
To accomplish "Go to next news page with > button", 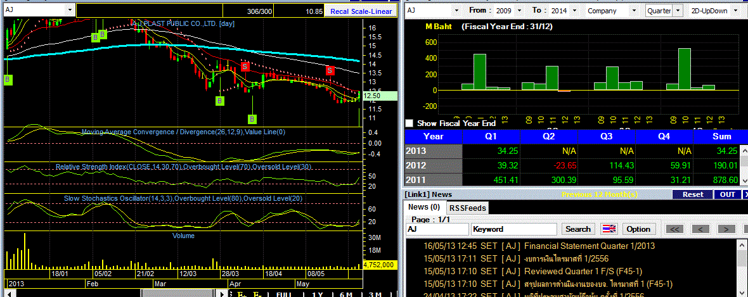I will click(x=726, y=229).
